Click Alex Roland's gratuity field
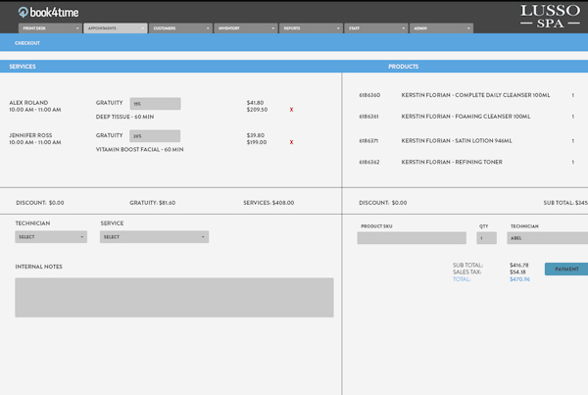 (155, 103)
